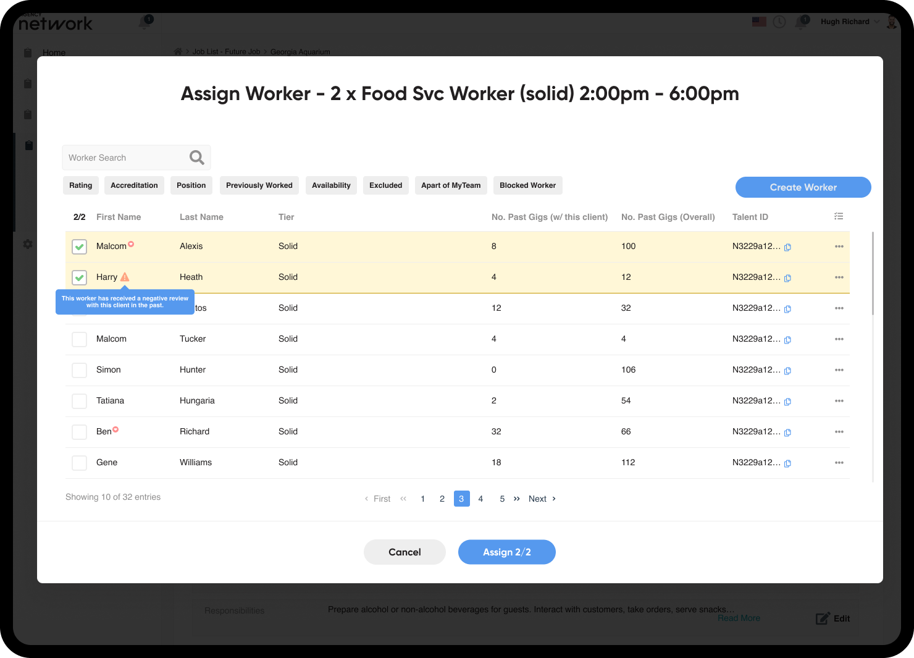
Task: Uncheck the Malcom Alexis checkbox
Action: pyautogui.click(x=79, y=247)
